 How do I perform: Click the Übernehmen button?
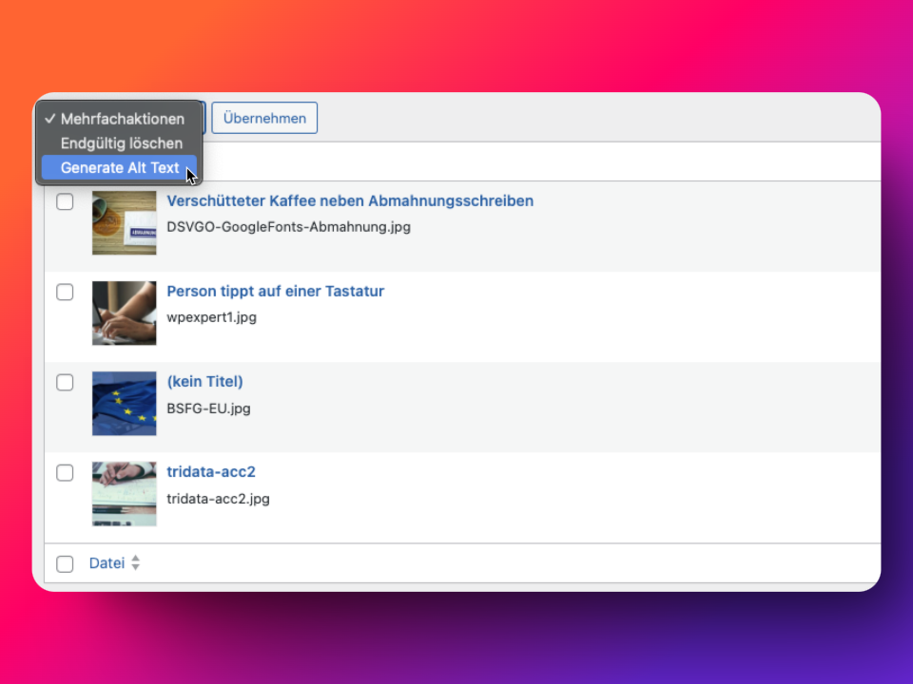click(x=264, y=119)
